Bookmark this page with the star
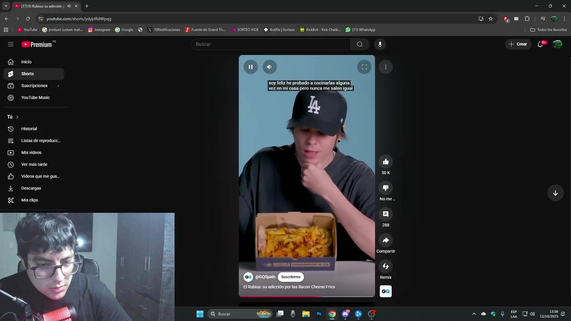 (491, 19)
